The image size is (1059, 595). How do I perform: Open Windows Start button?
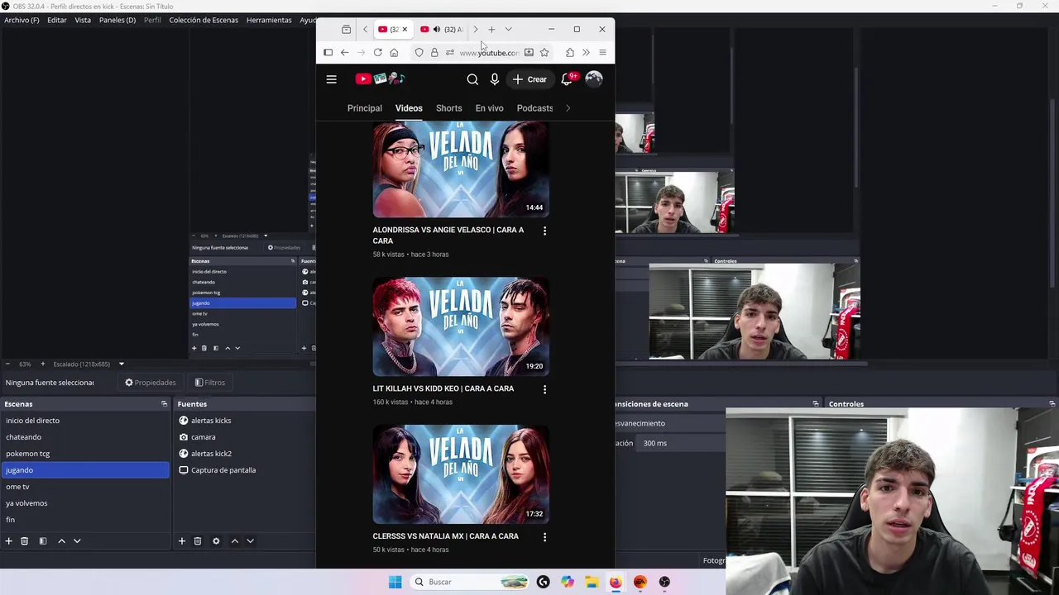coord(395,582)
